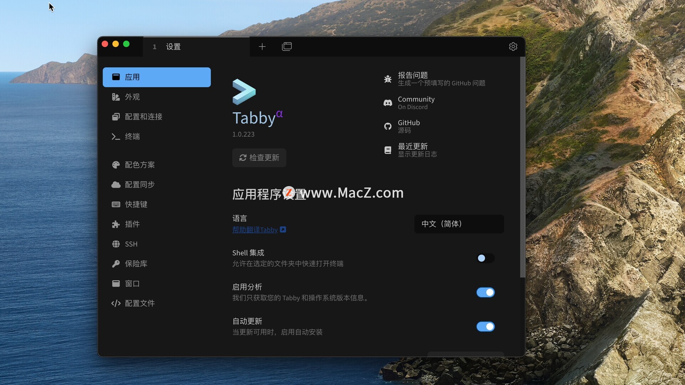Open the GitHub 源码 link
685x385 pixels.
pyautogui.click(x=402, y=127)
